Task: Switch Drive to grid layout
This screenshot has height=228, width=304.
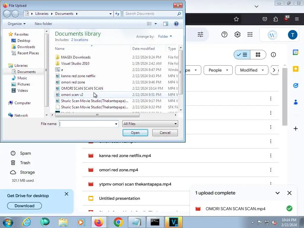Action: pos(258,55)
